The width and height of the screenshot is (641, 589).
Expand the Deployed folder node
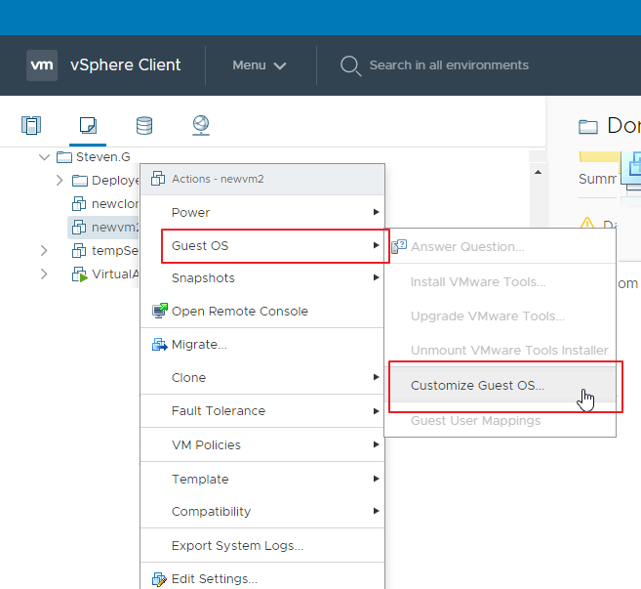[60, 180]
